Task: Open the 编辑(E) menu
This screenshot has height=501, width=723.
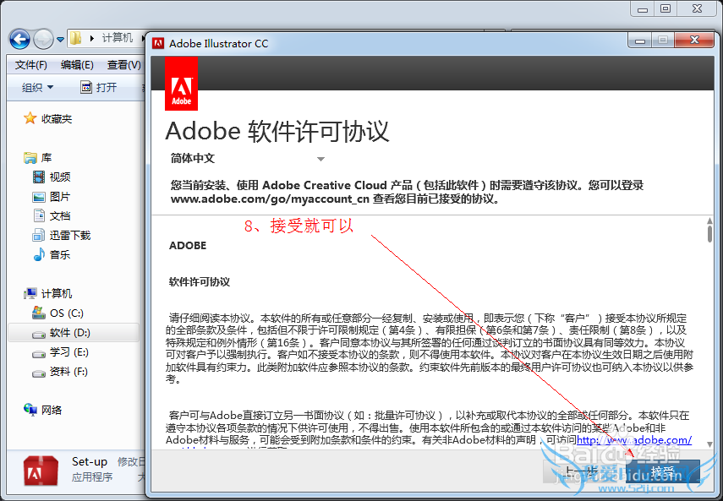Action: tap(77, 65)
